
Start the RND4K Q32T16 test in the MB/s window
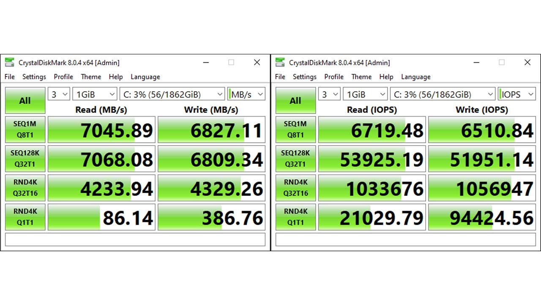pos(25,188)
